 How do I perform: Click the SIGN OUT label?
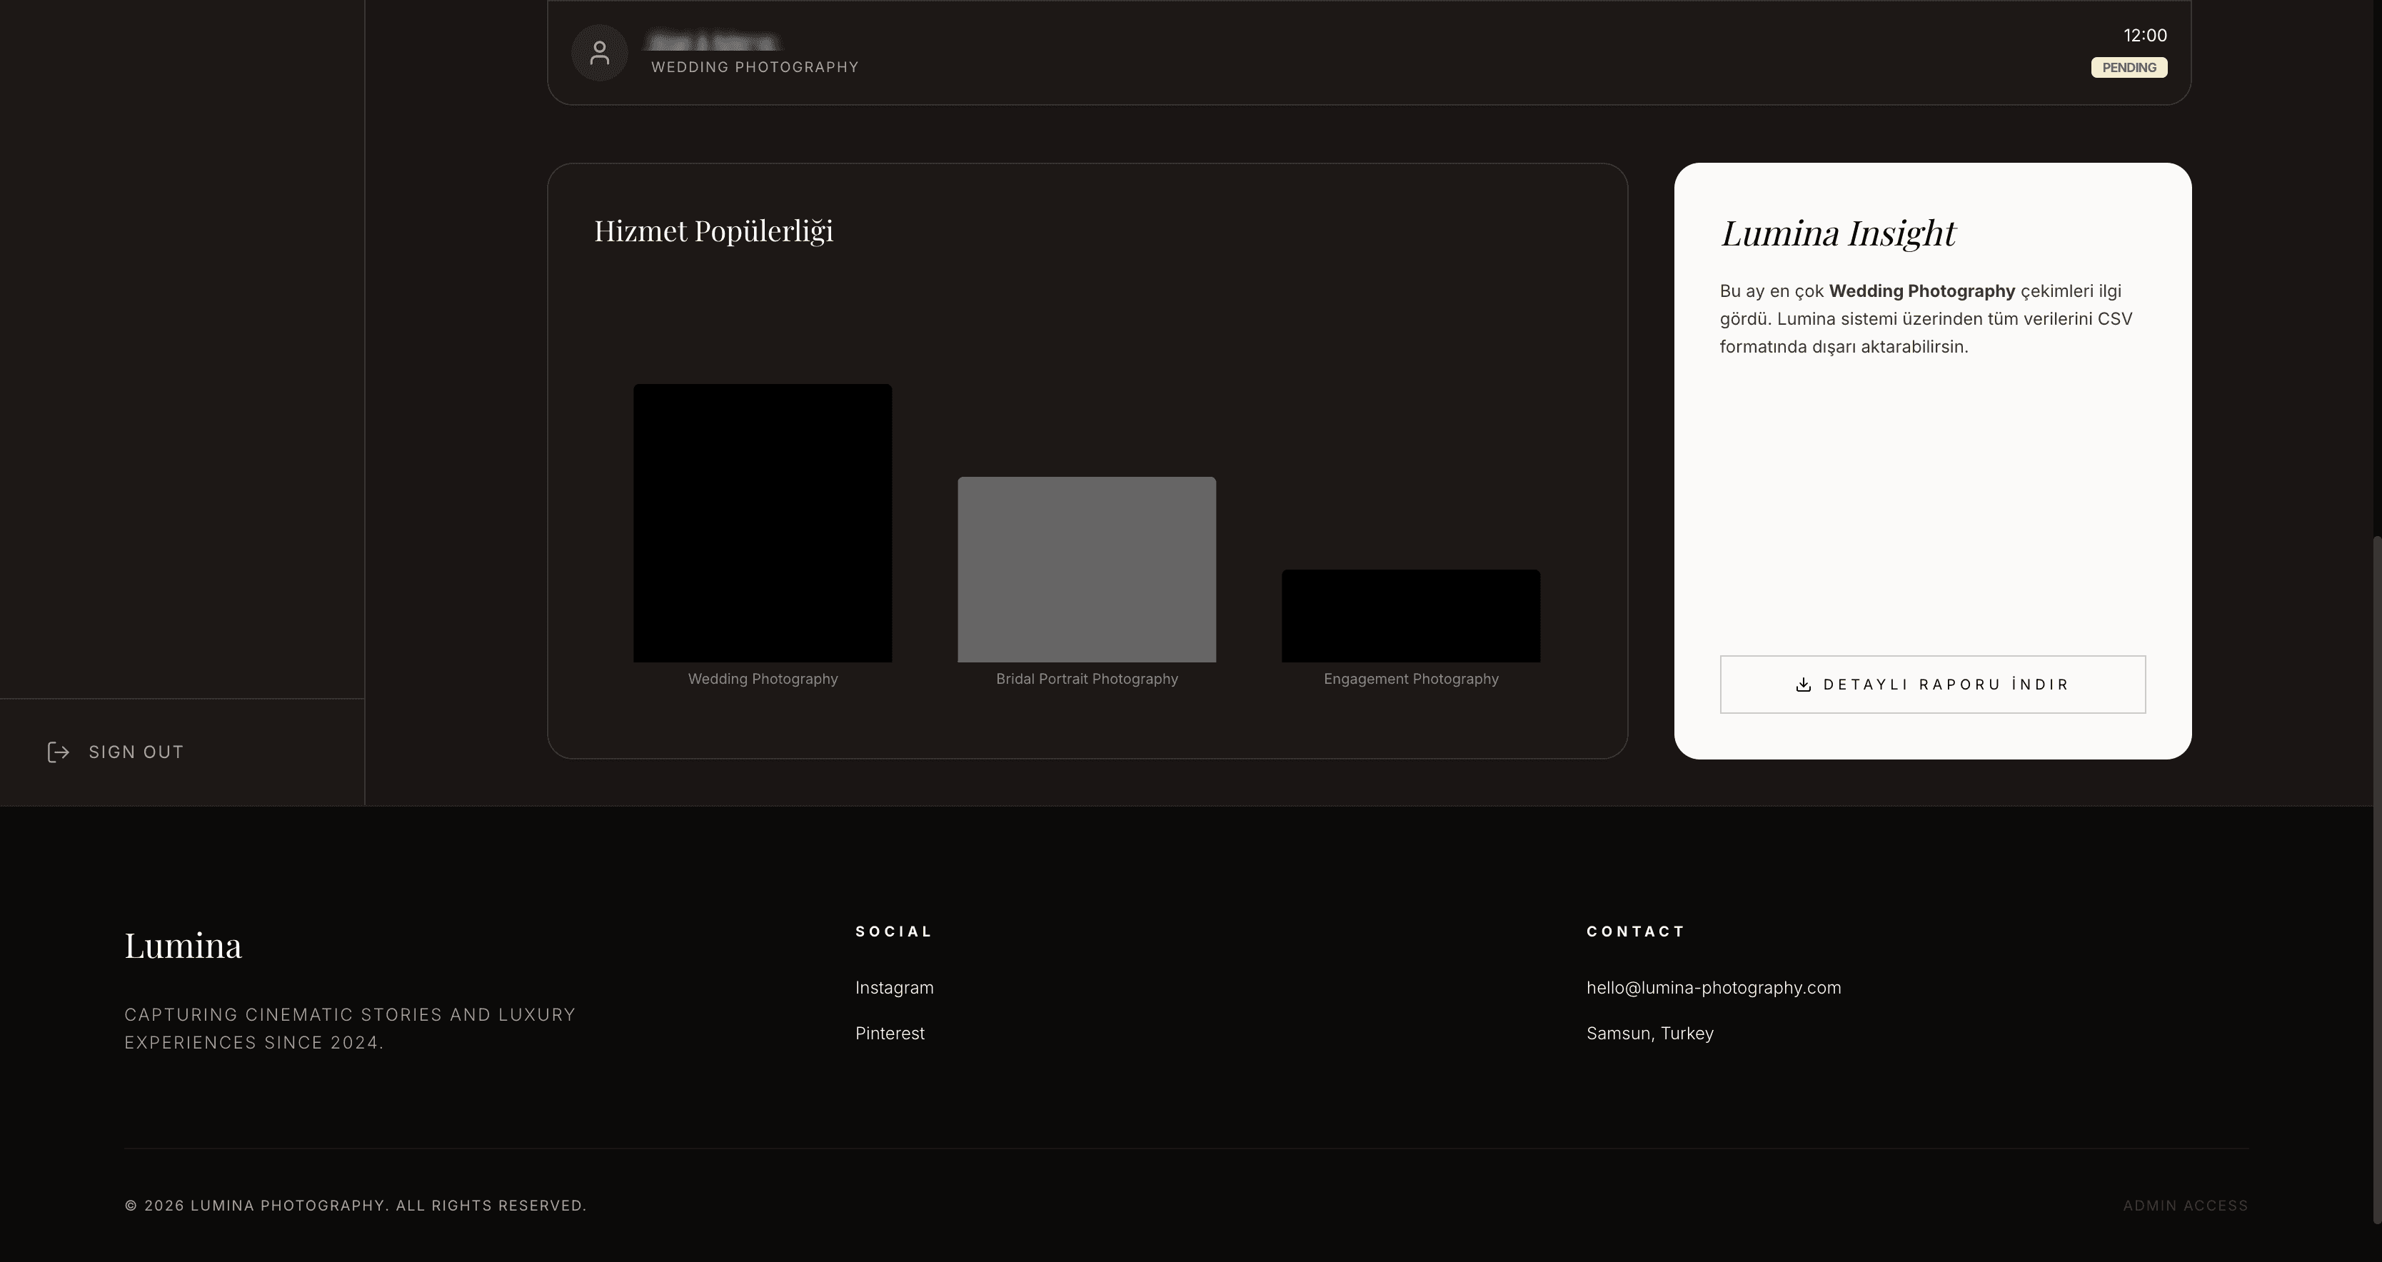coord(136,752)
